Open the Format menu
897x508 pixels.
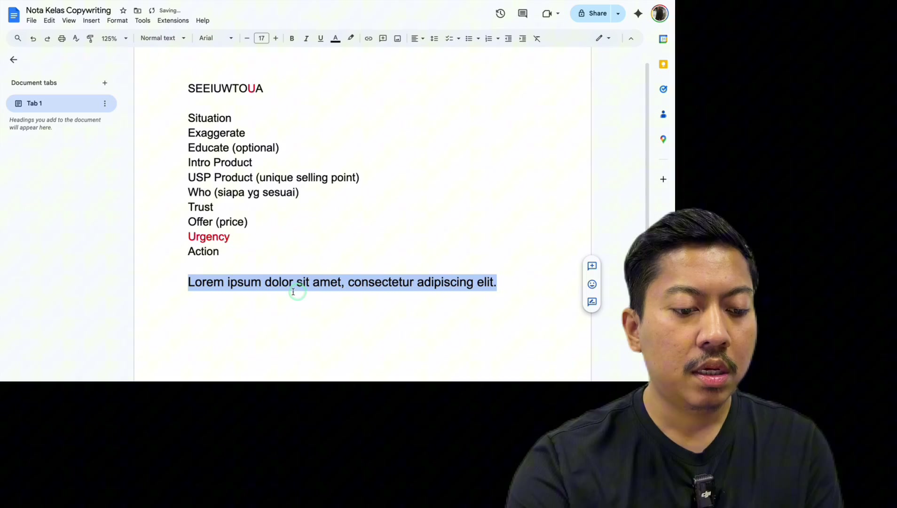[x=117, y=21]
